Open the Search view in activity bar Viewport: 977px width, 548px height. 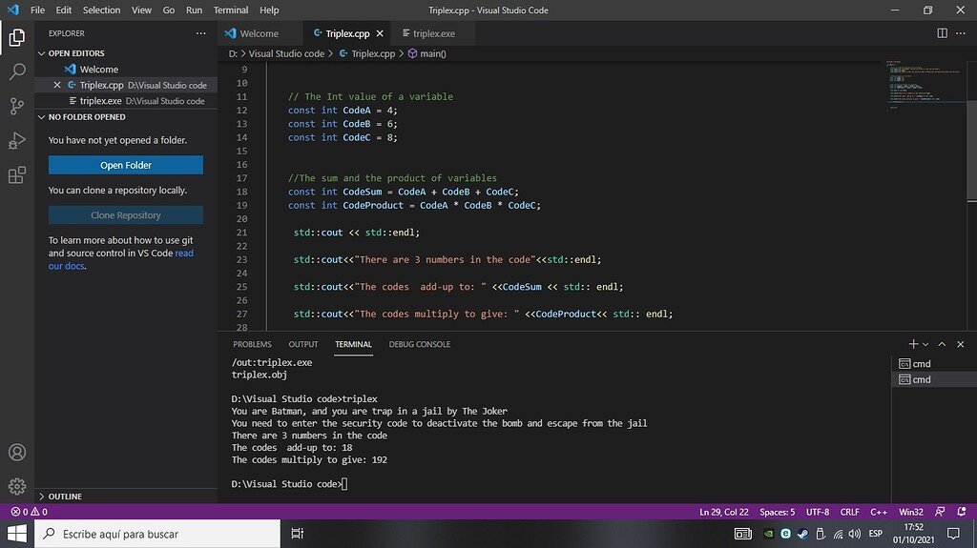pos(16,71)
